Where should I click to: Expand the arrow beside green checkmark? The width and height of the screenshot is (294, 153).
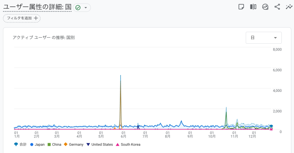tap(86, 8)
